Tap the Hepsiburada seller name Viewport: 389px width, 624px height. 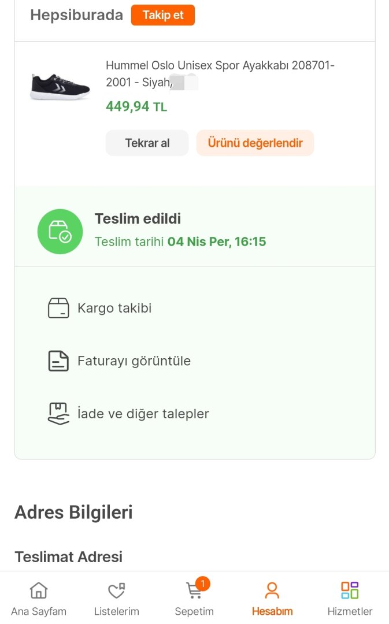pos(76,15)
